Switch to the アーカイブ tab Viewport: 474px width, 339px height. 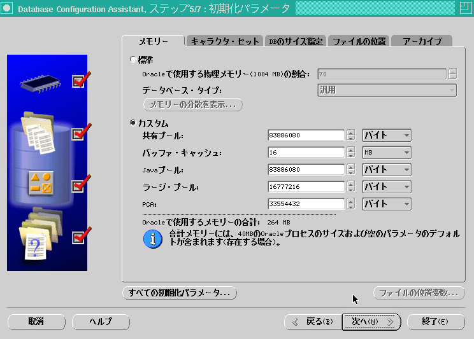point(422,41)
